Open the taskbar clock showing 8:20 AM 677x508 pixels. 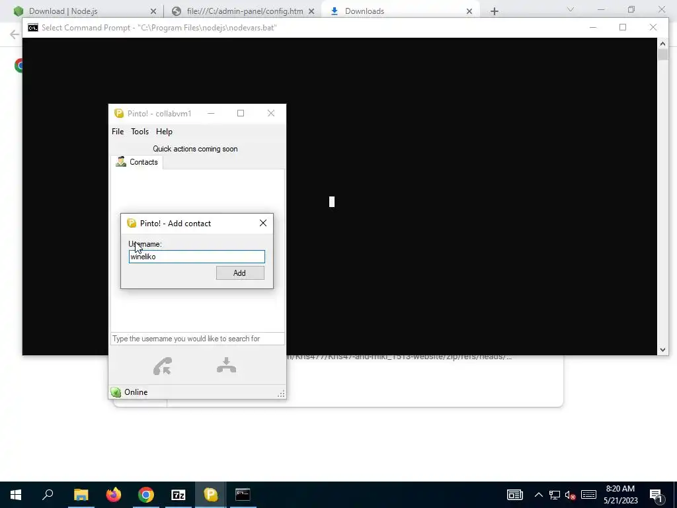coord(620,495)
